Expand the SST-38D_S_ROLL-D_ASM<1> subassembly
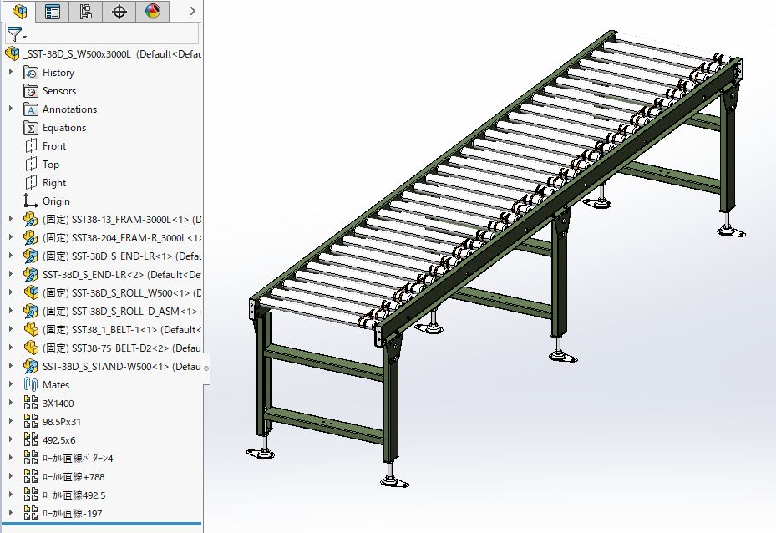 pos(10,310)
